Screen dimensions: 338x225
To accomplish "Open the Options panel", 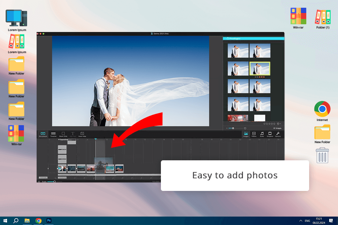I will (x=278, y=134).
